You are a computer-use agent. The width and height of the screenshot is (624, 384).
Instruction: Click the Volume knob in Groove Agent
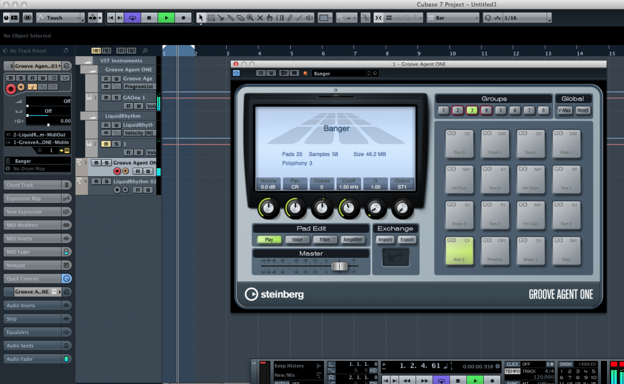(x=268, y=208)
